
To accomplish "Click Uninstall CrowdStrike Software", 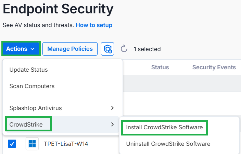I will tap(168, 144).
